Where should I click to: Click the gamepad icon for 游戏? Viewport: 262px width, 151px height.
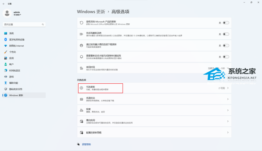click(6, 77)
